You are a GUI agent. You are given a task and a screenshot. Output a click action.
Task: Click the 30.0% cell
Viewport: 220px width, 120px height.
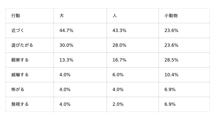tap(66, 45)
